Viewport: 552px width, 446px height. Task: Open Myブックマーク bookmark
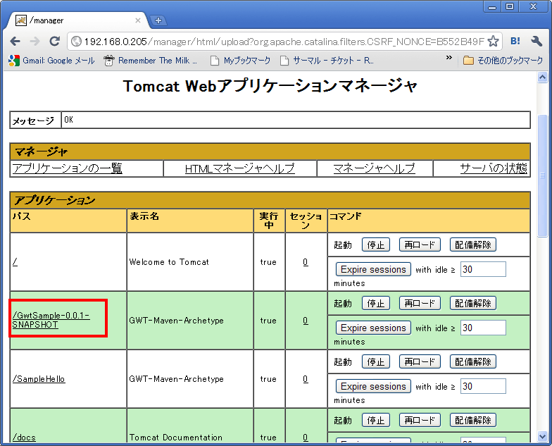click(241, 61)
